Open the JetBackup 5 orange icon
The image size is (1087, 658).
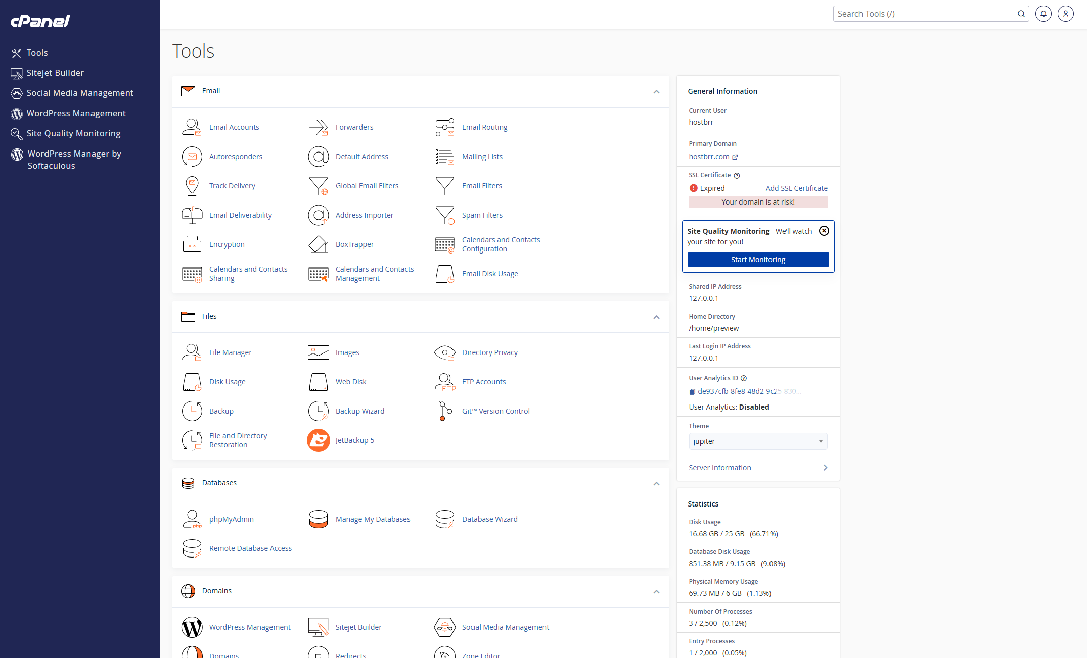(x=318, y=440)
